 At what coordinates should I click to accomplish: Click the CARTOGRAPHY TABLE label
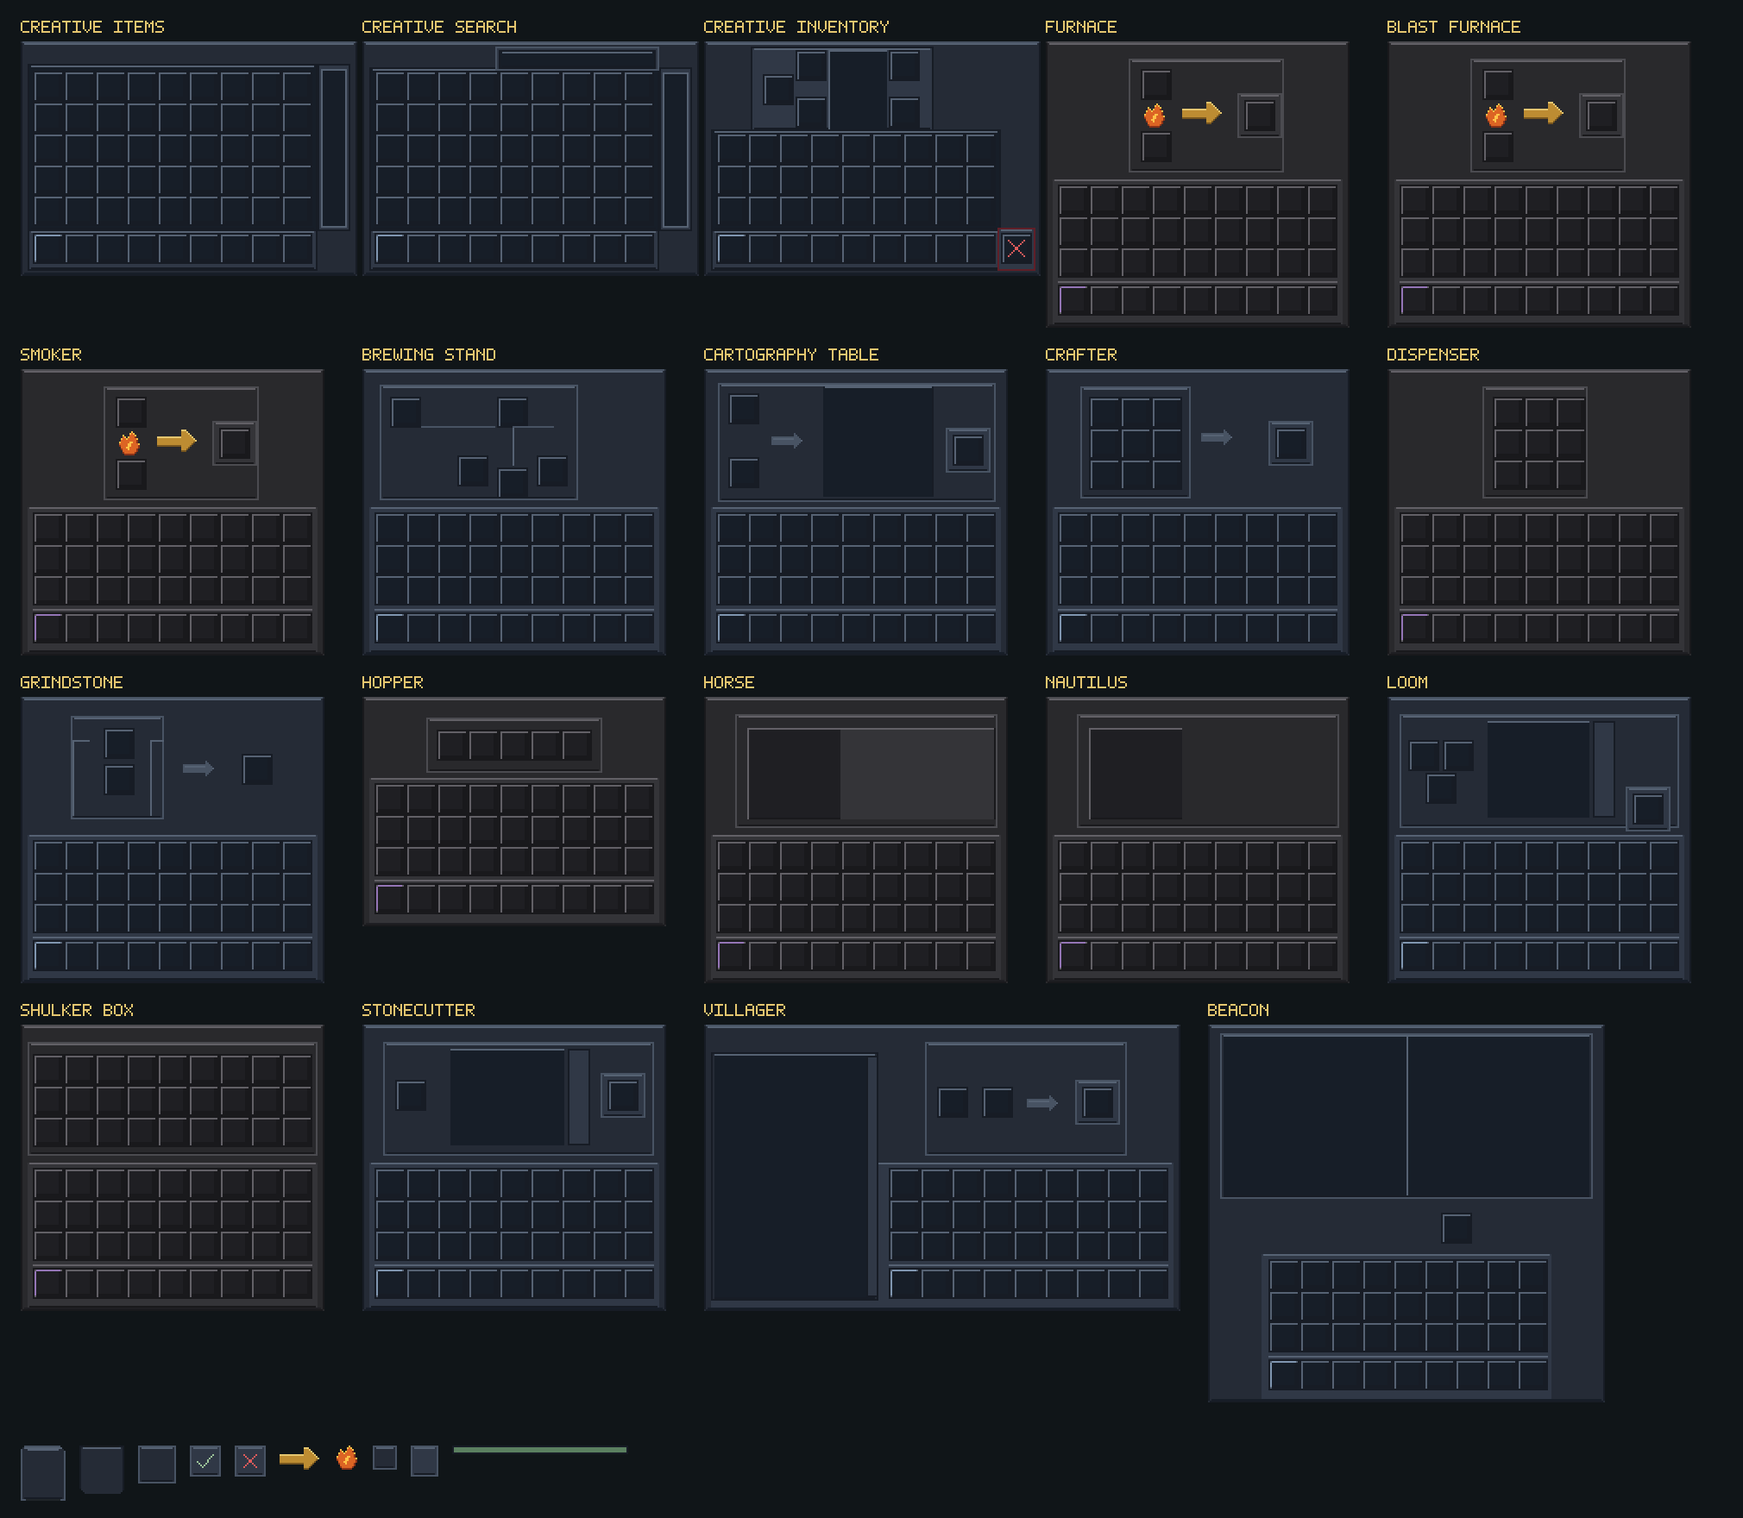[x=791, y=354]
